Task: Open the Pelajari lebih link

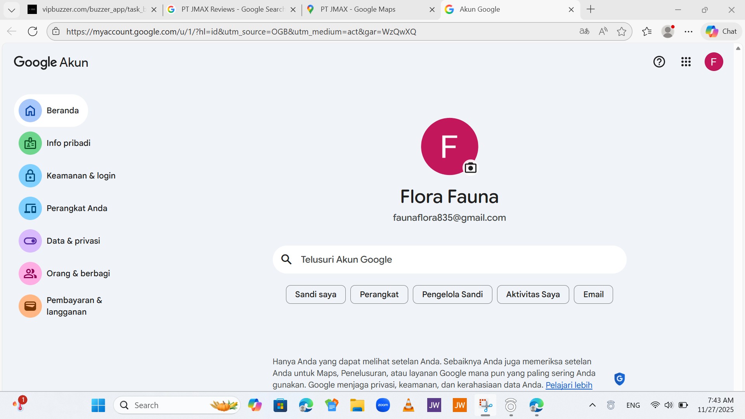Action: tap(568, 385)
